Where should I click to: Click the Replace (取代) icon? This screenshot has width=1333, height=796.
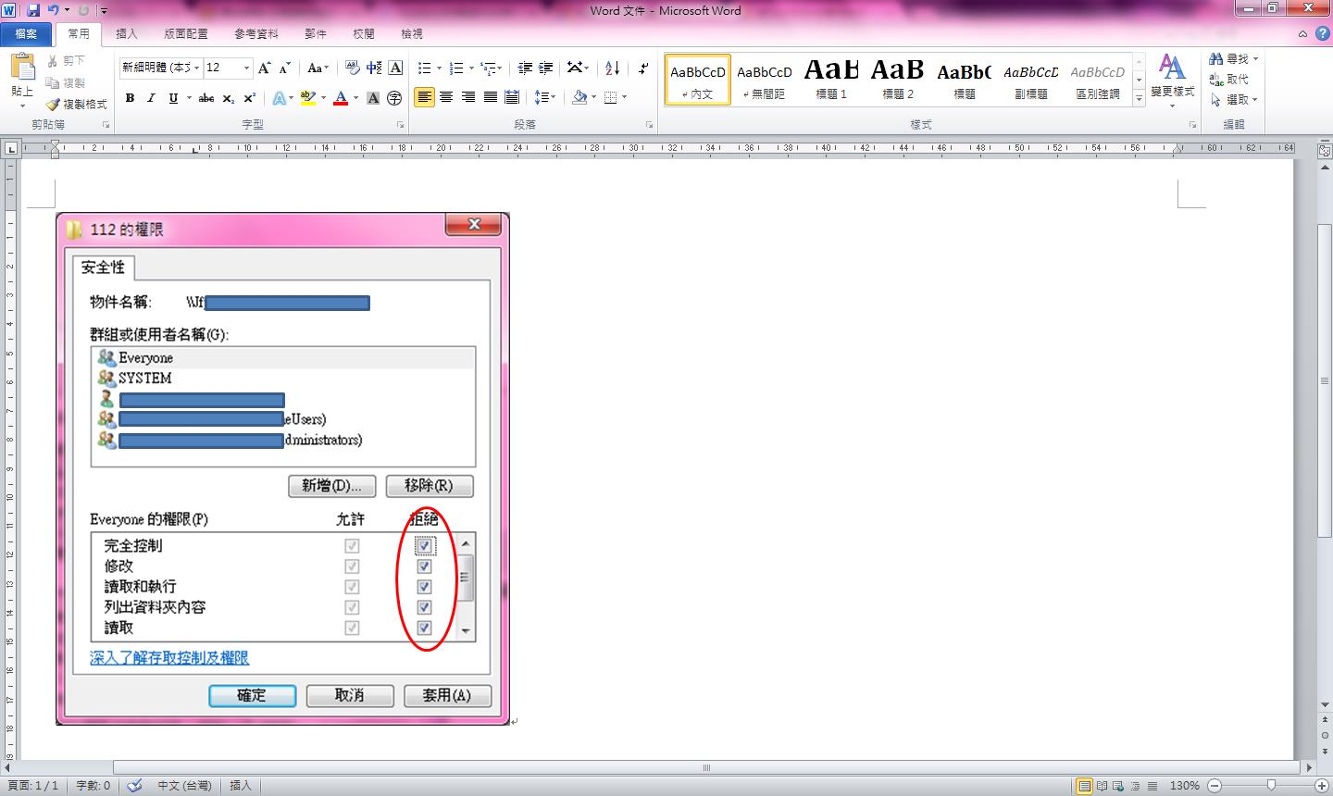1229,79
